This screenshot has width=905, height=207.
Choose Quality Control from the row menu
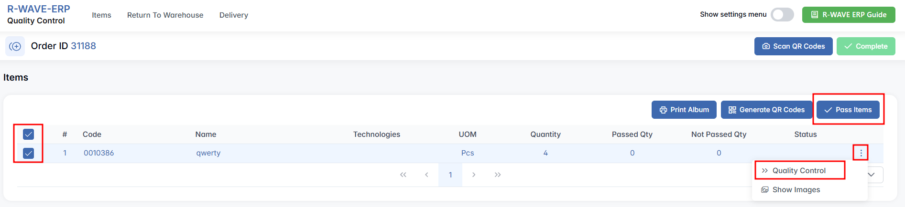799,170
